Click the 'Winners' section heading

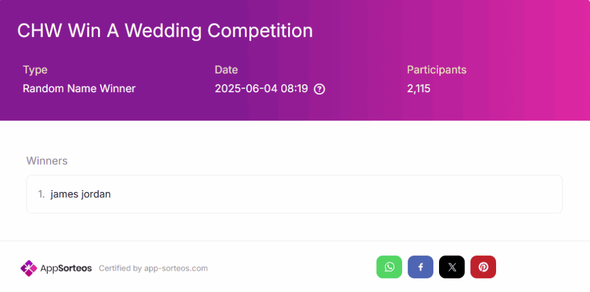(x=47, y=161)
